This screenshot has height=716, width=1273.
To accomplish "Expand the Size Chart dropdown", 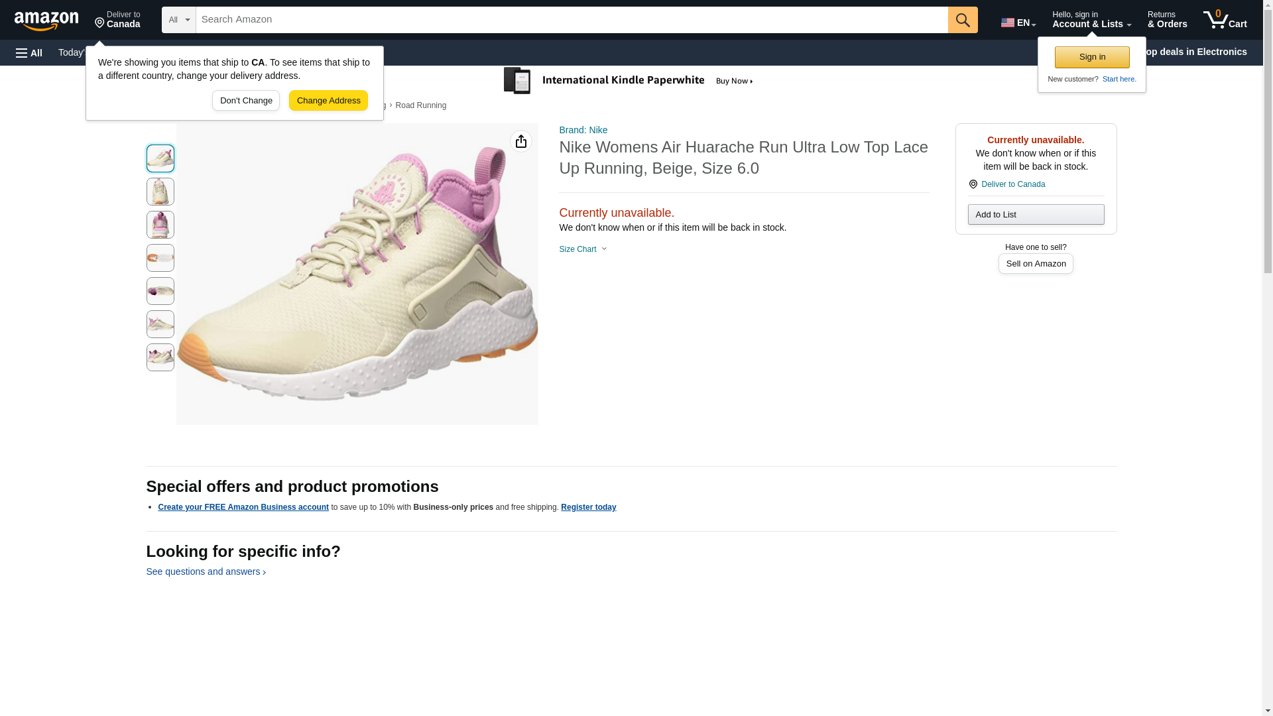I will pos(583,249).
